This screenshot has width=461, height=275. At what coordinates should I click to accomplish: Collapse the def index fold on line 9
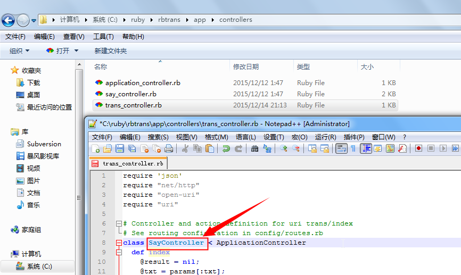119,252
